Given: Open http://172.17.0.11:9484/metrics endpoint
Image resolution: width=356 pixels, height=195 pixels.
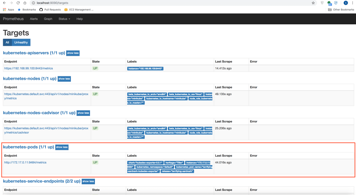Looking at the screenshot, I should pos(25,162).
